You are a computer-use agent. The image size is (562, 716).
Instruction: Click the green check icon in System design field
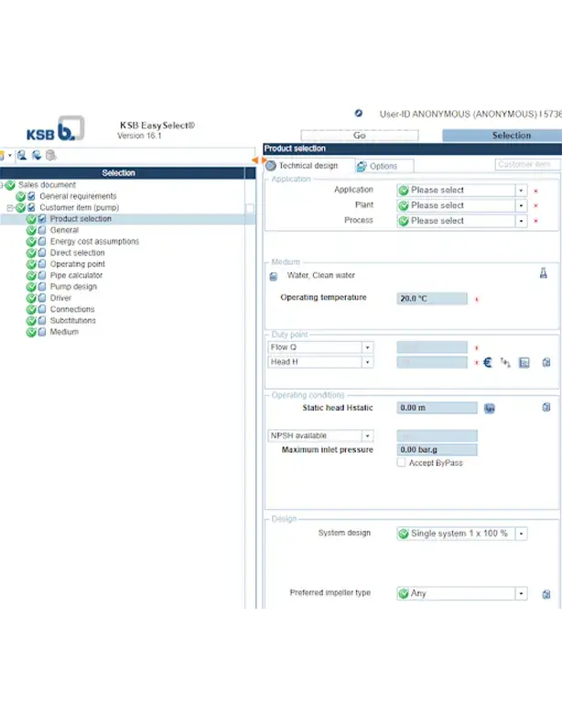(404, 534)
